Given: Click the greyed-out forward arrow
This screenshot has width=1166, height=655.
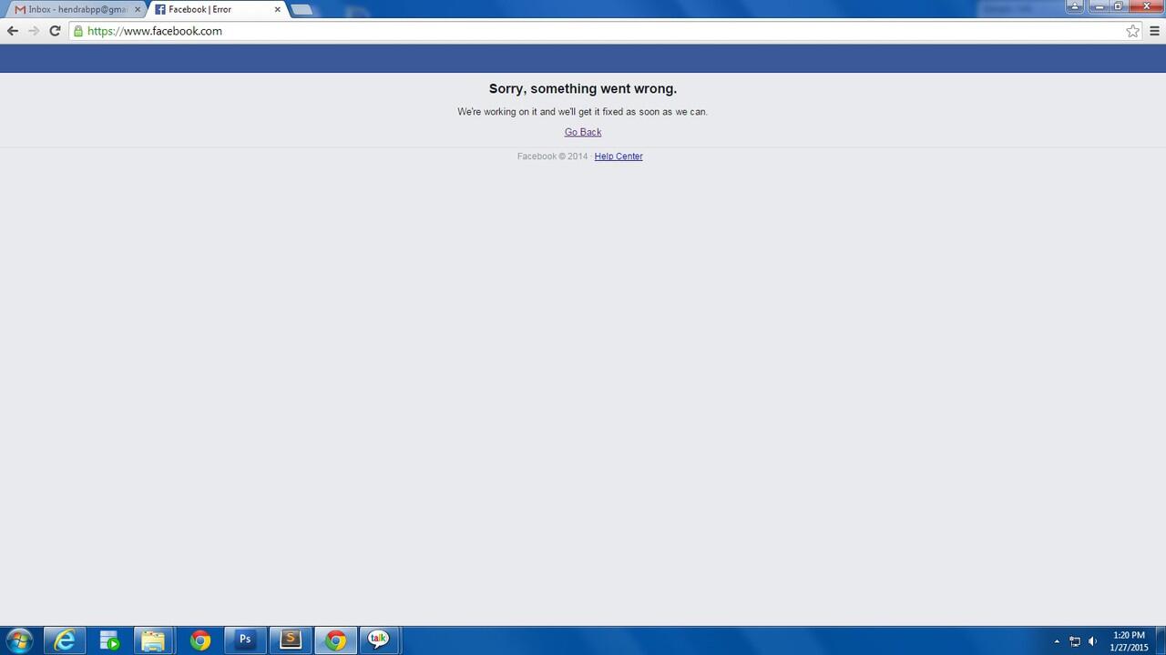Looking at the screenshot, I should 34,31.
